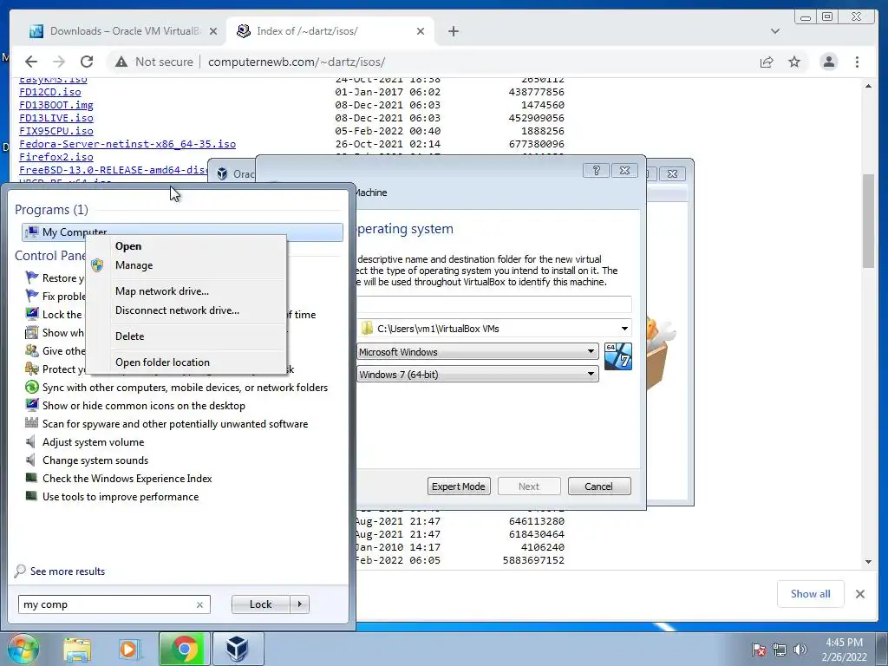
Task: Open Use tools to improve performance
Action: pos(120,497)
